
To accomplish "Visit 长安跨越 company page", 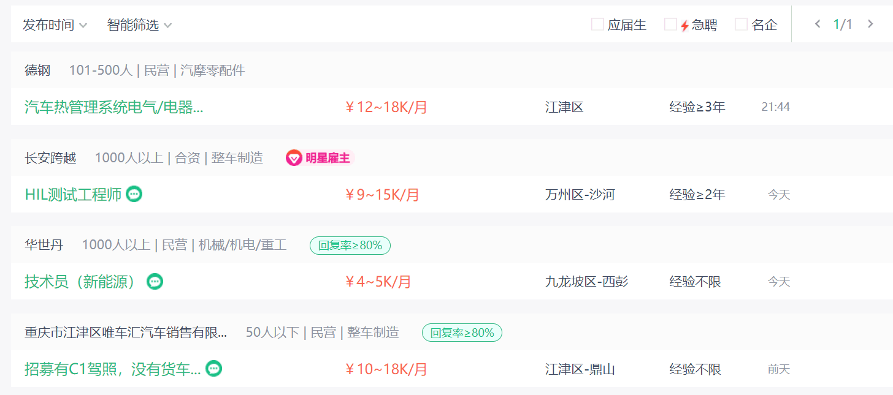I will 50,158.
